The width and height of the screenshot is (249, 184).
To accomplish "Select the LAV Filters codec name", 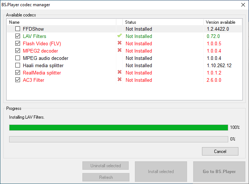I will [35, 36].
